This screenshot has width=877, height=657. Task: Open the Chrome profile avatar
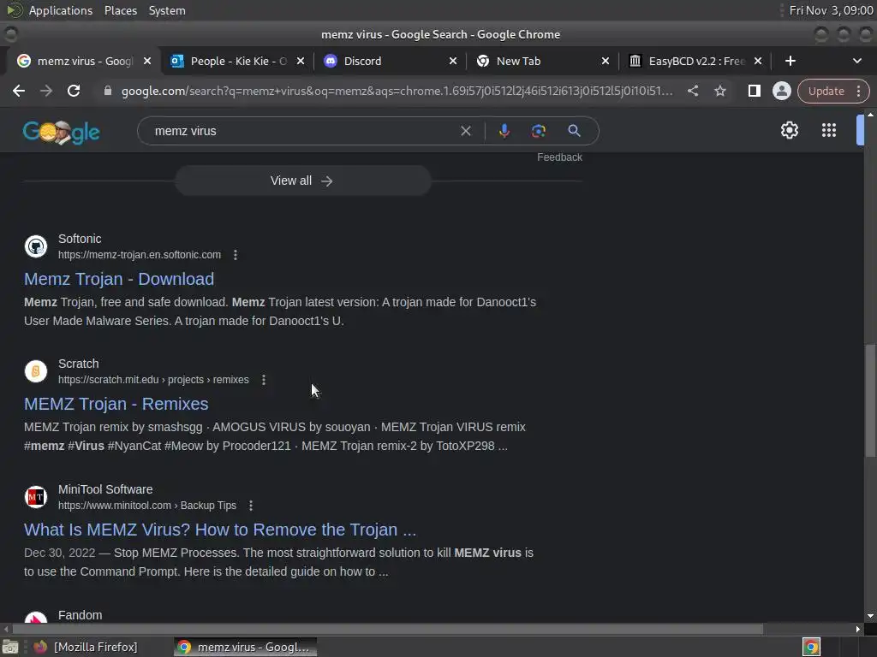pyautogui.click(x=781, y=91)
